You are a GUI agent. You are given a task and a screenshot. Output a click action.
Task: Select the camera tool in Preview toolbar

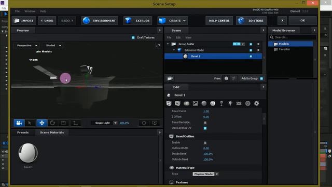tap(19, 123)
